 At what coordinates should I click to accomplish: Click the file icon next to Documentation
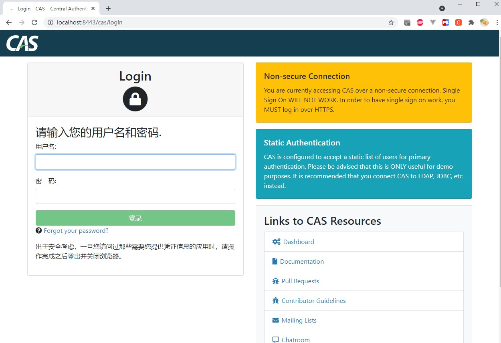(275, 261)
